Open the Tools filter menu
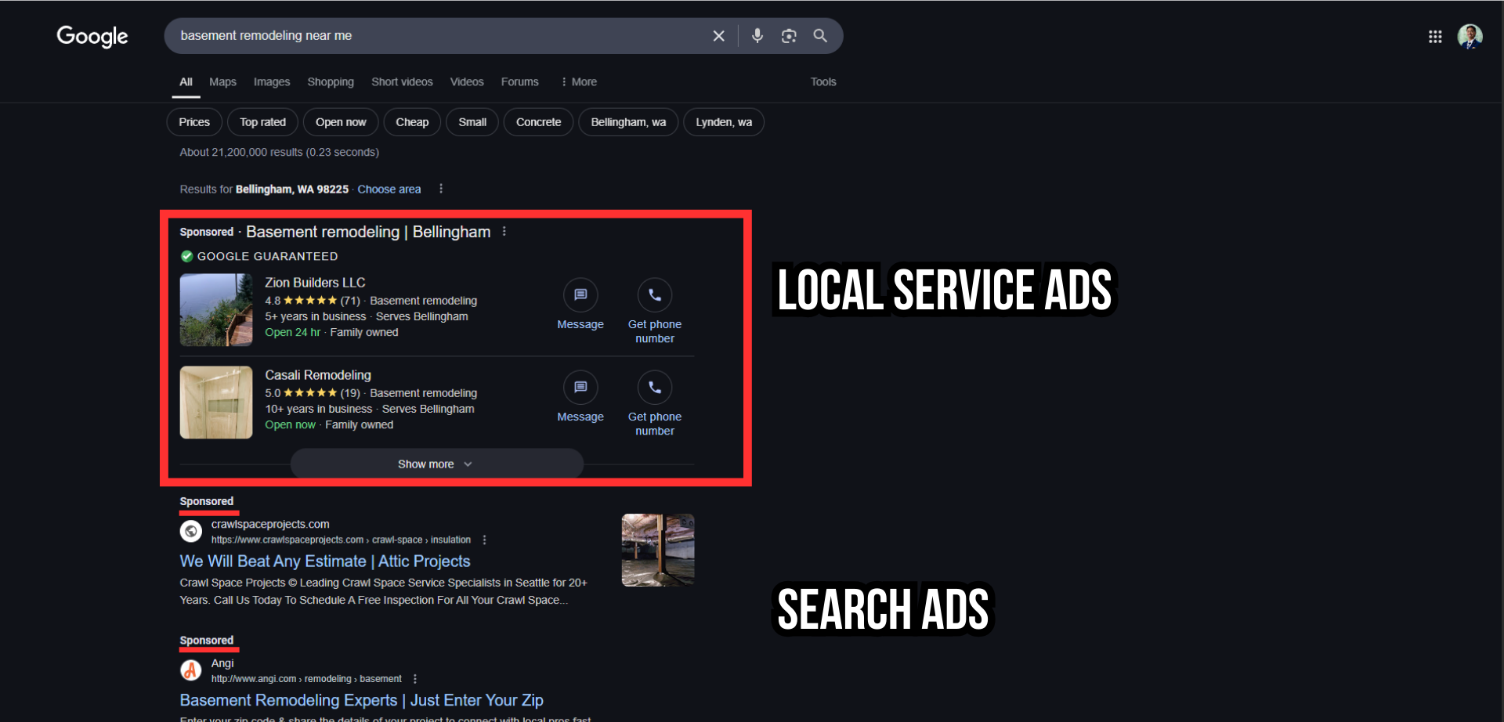This screenshot has width=1504, height=722. pos(823,81)
